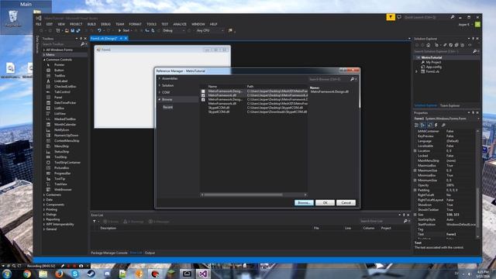This screenshot has height=279, width=496.
Task: Check the unchecked MetroFramework.Design.dll checkbox
Action: tap(203, 91)
